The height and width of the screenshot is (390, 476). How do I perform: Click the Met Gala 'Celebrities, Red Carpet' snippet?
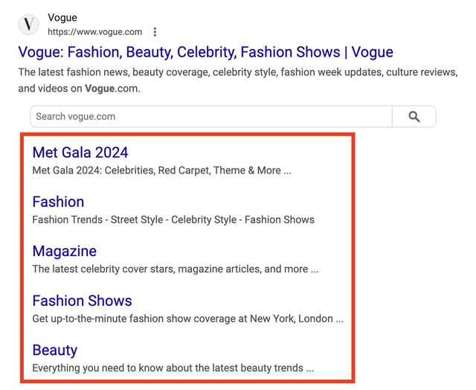(161, 170)
